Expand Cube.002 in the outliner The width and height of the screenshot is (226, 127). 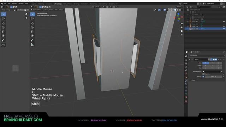(x=188, y=22)
